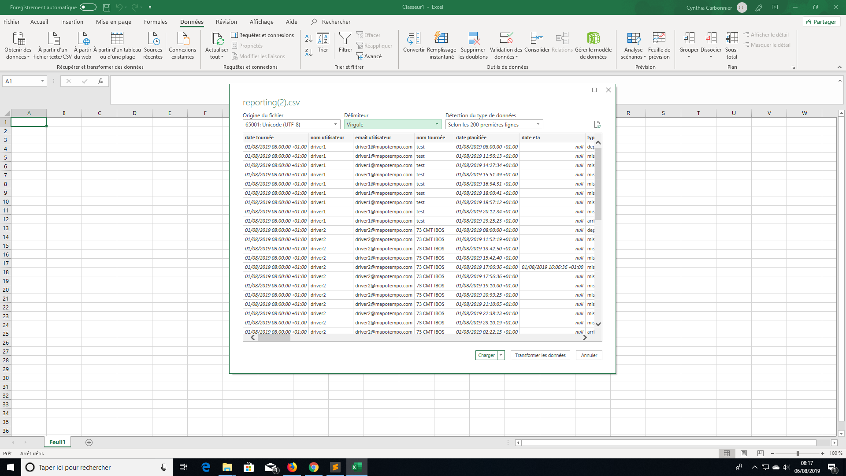Viewport: 846px width, 476px height.
Task: Switch to the Affichage tab
Action: pyautogui.click(x=261, y=22)
